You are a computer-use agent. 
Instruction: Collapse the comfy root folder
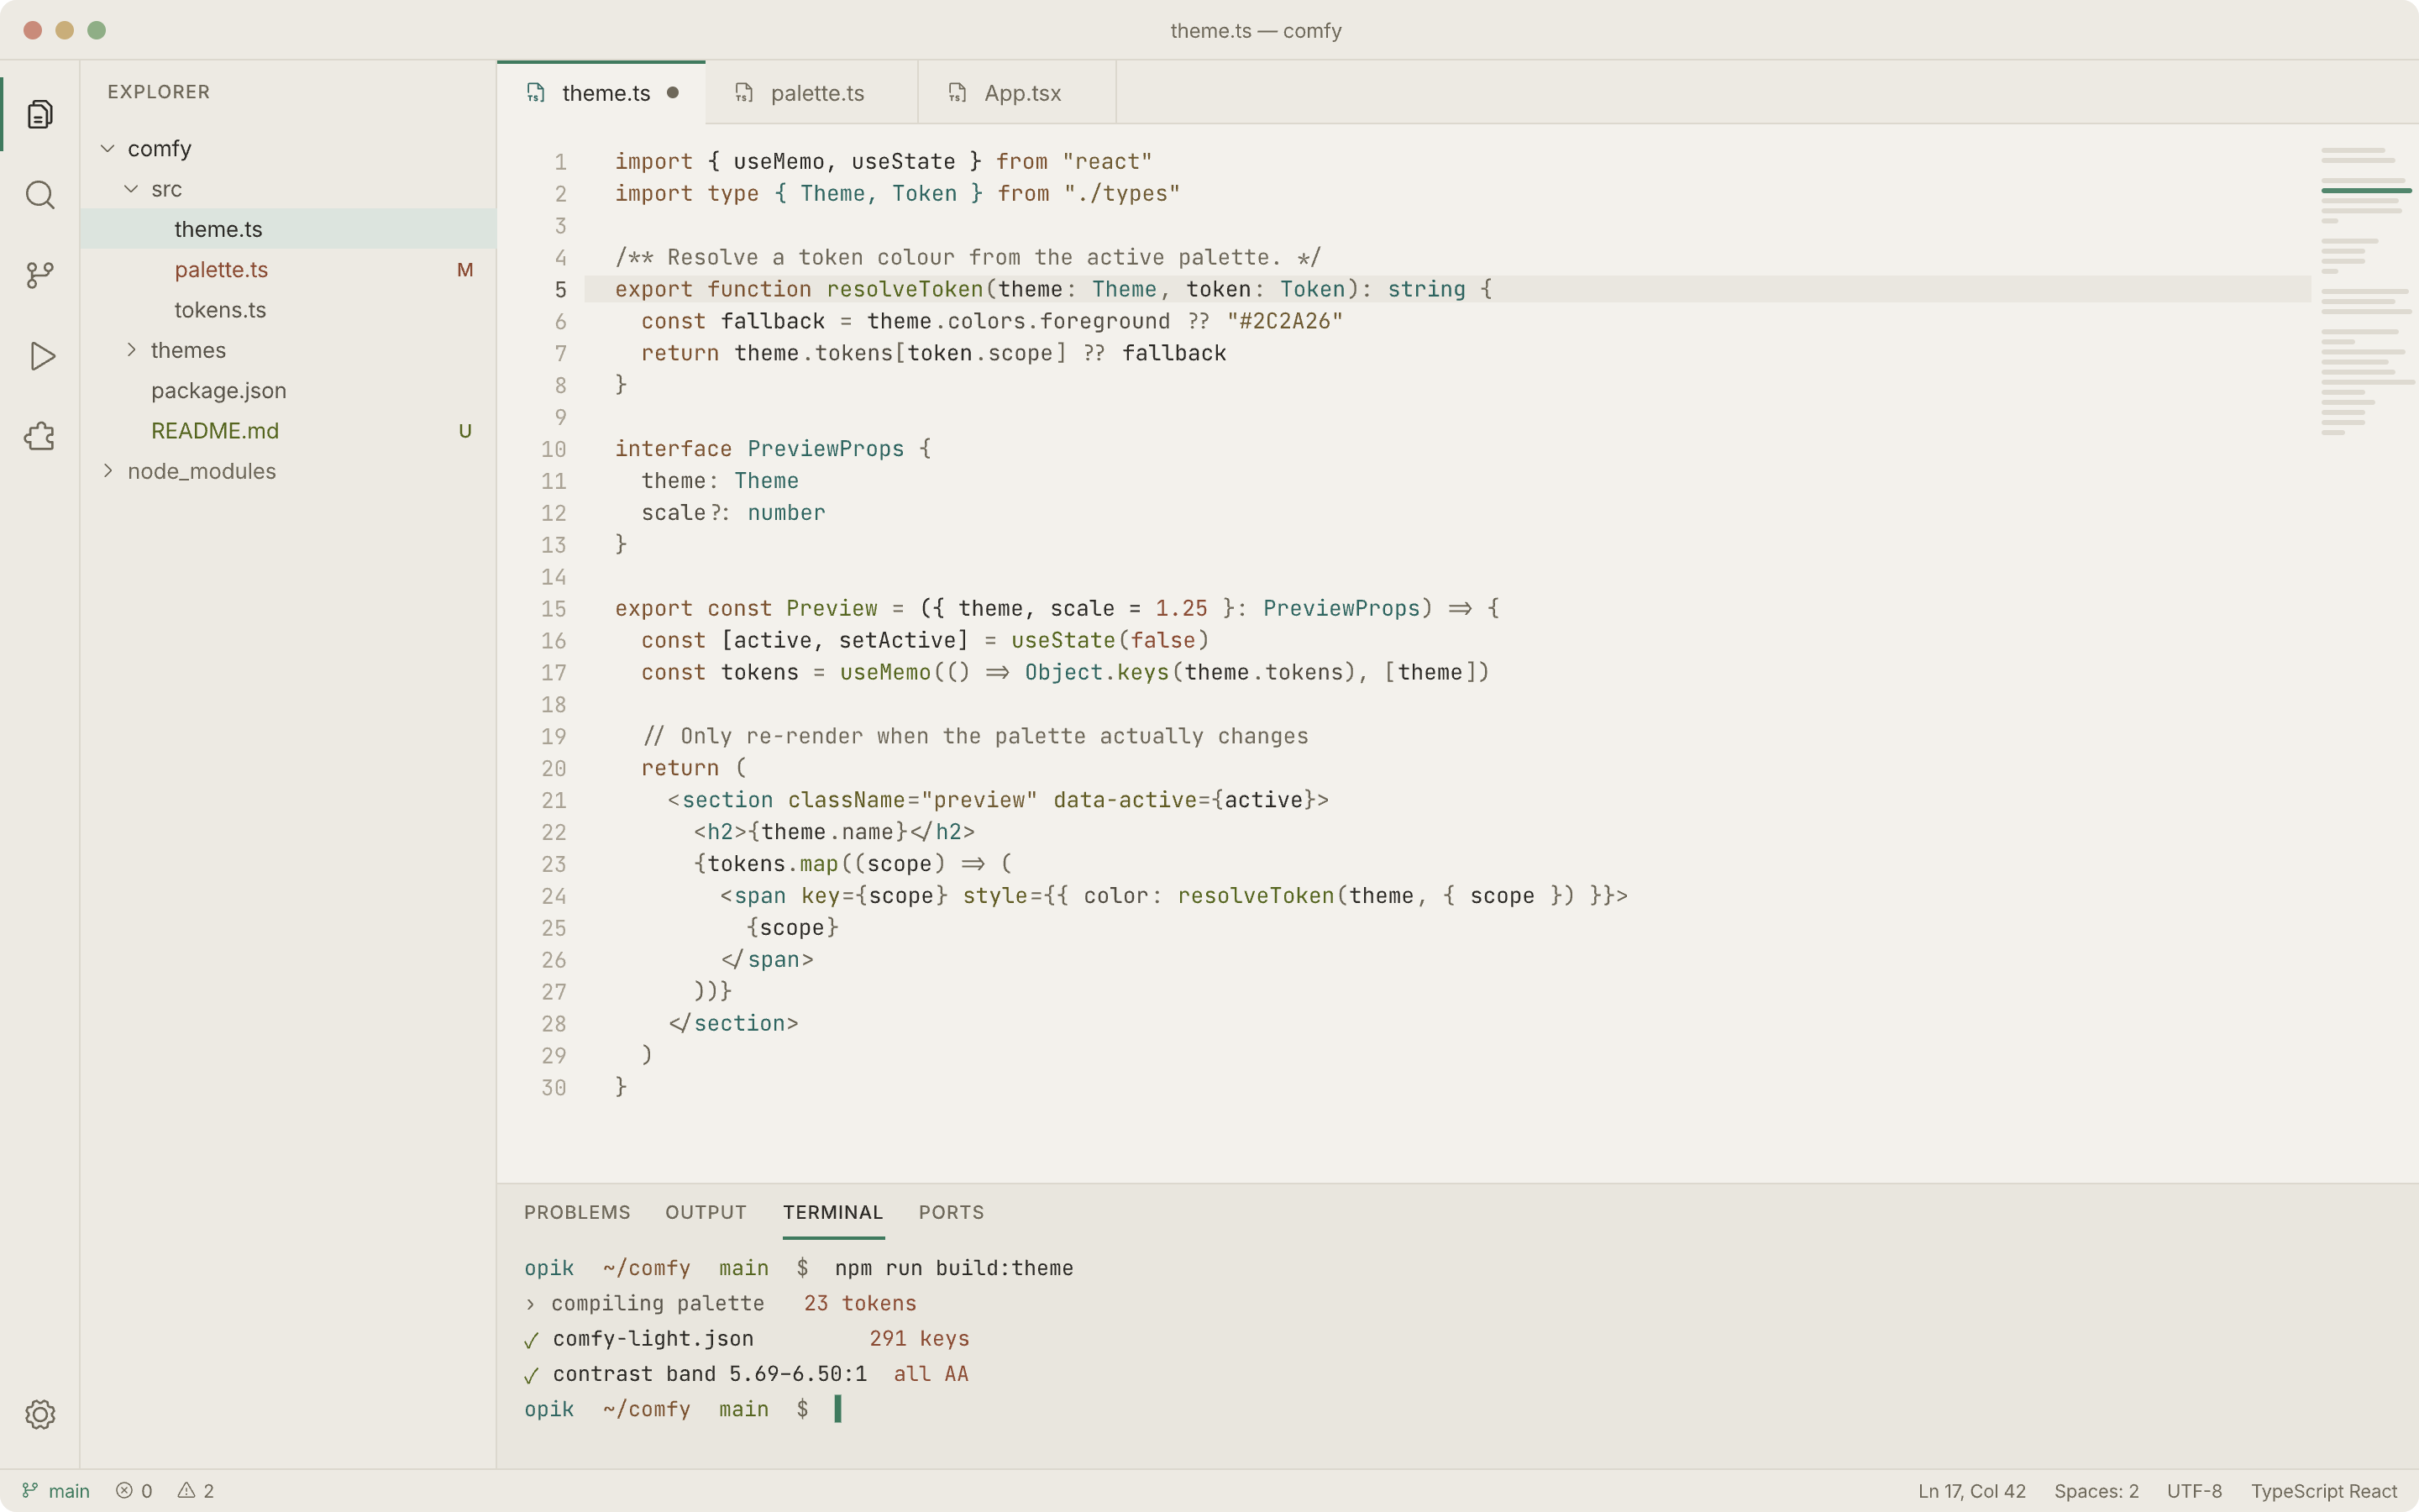pyautogui.click(x=108, y=148)
